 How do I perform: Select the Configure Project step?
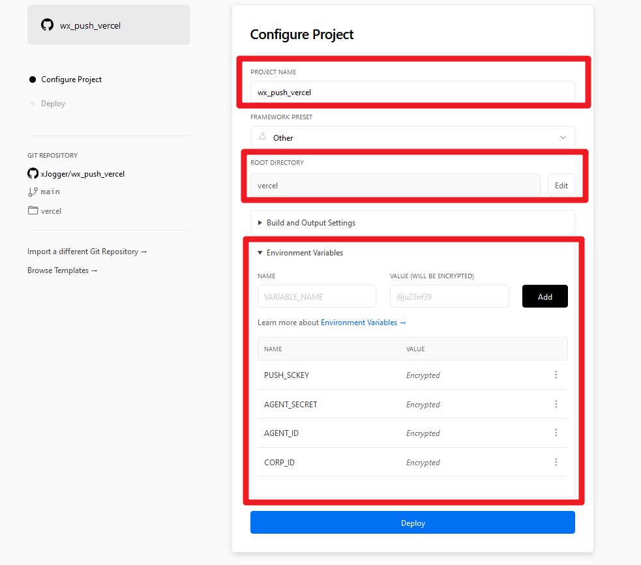(x=65, y=80)
